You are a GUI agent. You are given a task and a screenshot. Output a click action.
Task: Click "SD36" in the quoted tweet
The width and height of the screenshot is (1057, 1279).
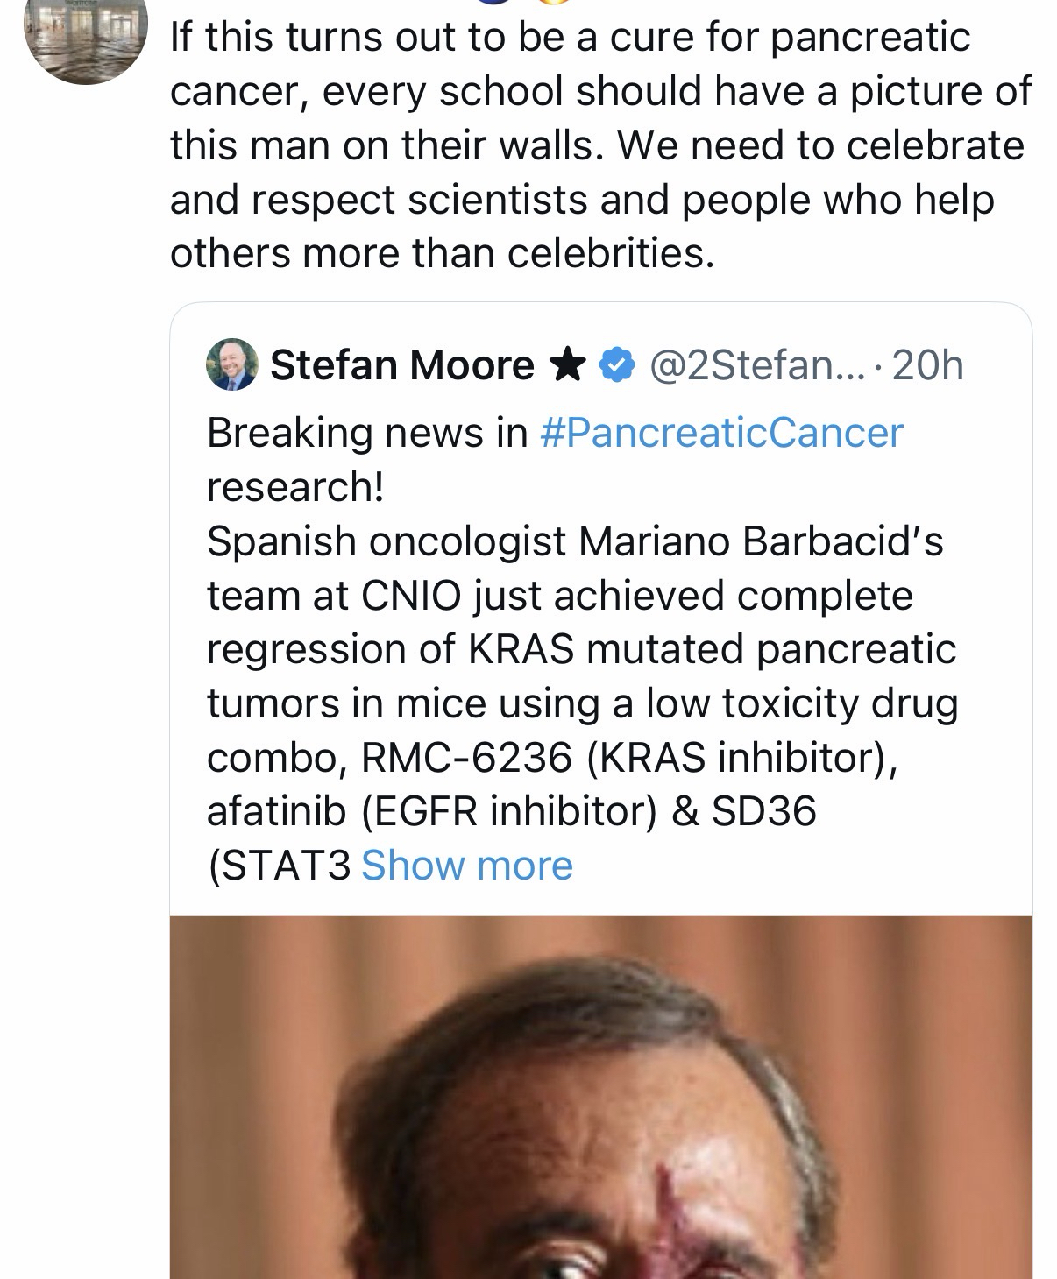(763, 811)
